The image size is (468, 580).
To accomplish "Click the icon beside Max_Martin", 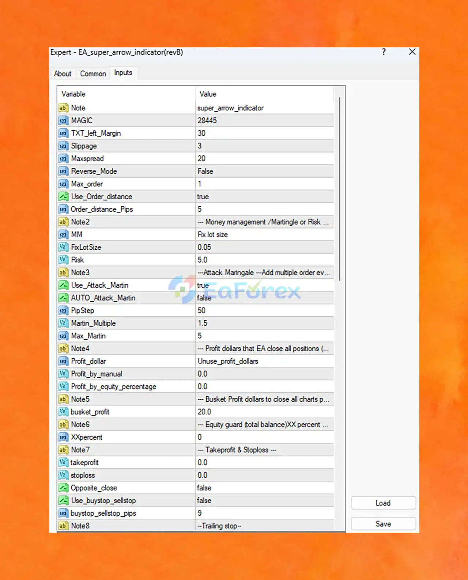I will click(x=64, y=336).
